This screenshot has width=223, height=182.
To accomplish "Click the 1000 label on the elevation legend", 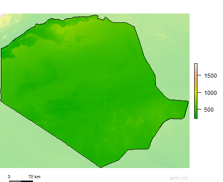I will [x=210, y=93].
